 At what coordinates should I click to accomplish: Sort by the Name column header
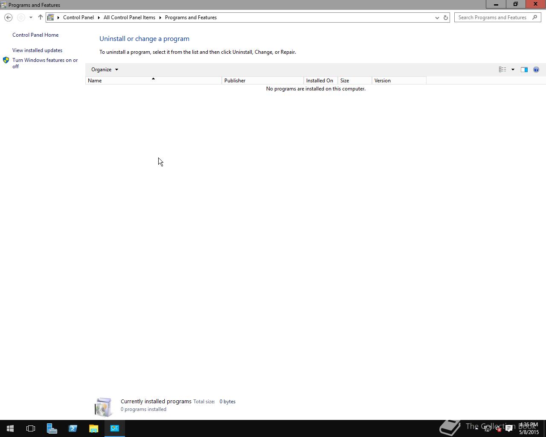pos(154,81)
